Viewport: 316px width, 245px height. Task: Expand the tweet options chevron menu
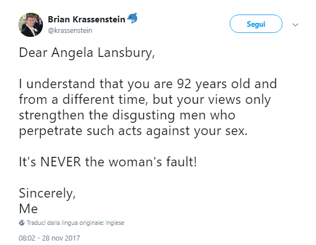(x=295, y=25)
